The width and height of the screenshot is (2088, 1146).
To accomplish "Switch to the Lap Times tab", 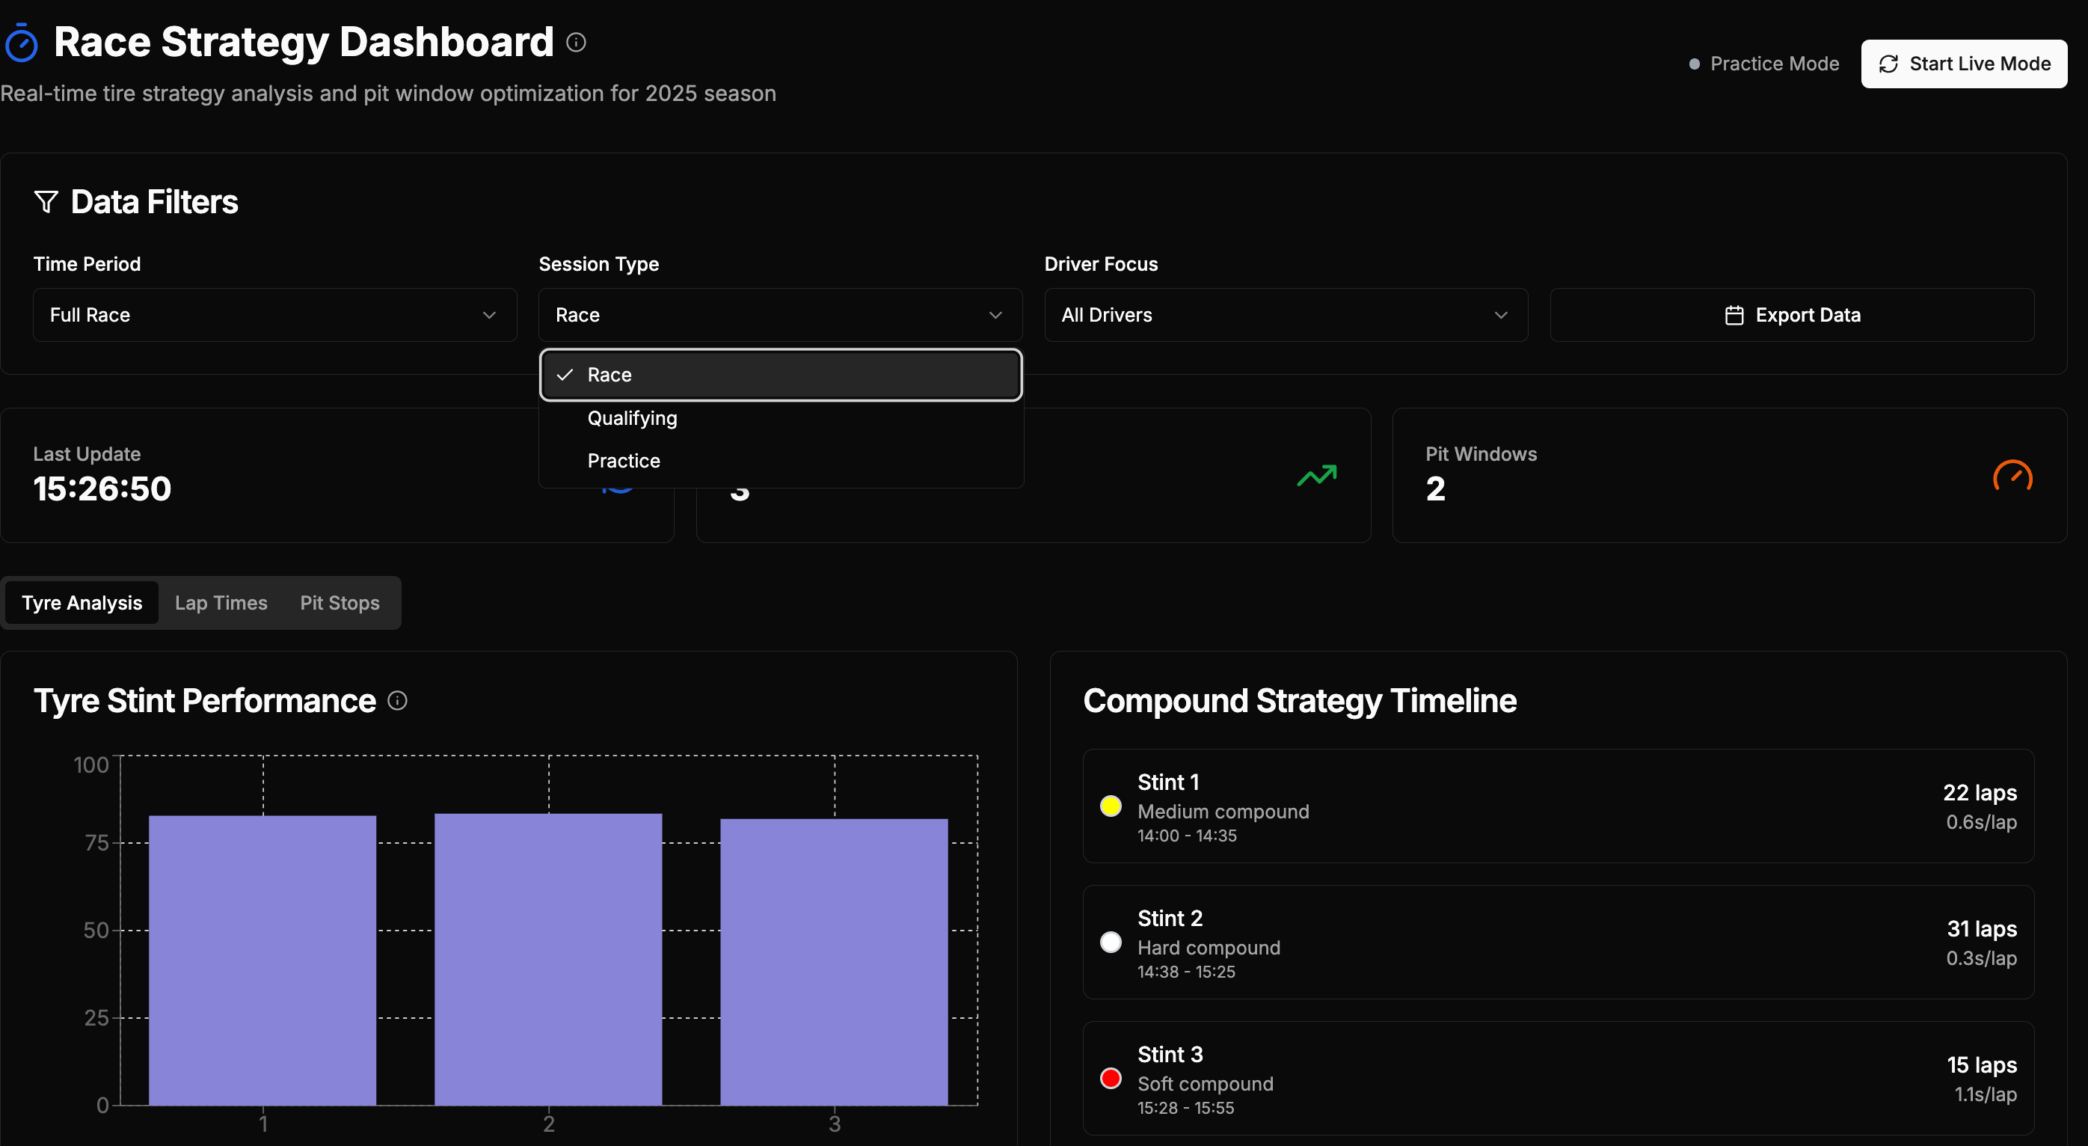I will coord(221,603).
